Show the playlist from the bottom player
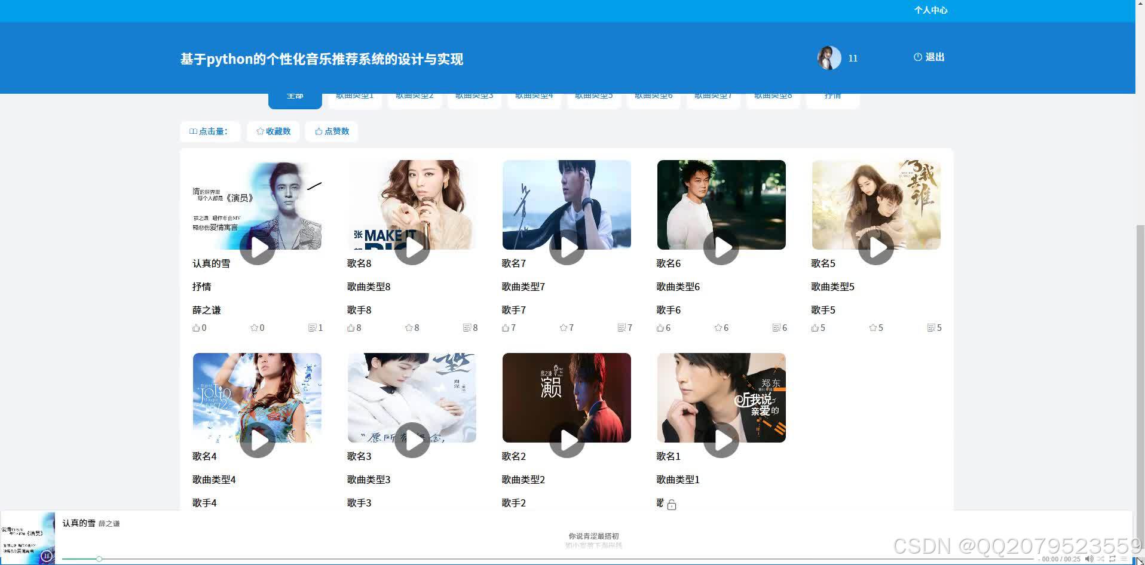The width and height of the screenshot is (1145, 565). pos(1123,559)
